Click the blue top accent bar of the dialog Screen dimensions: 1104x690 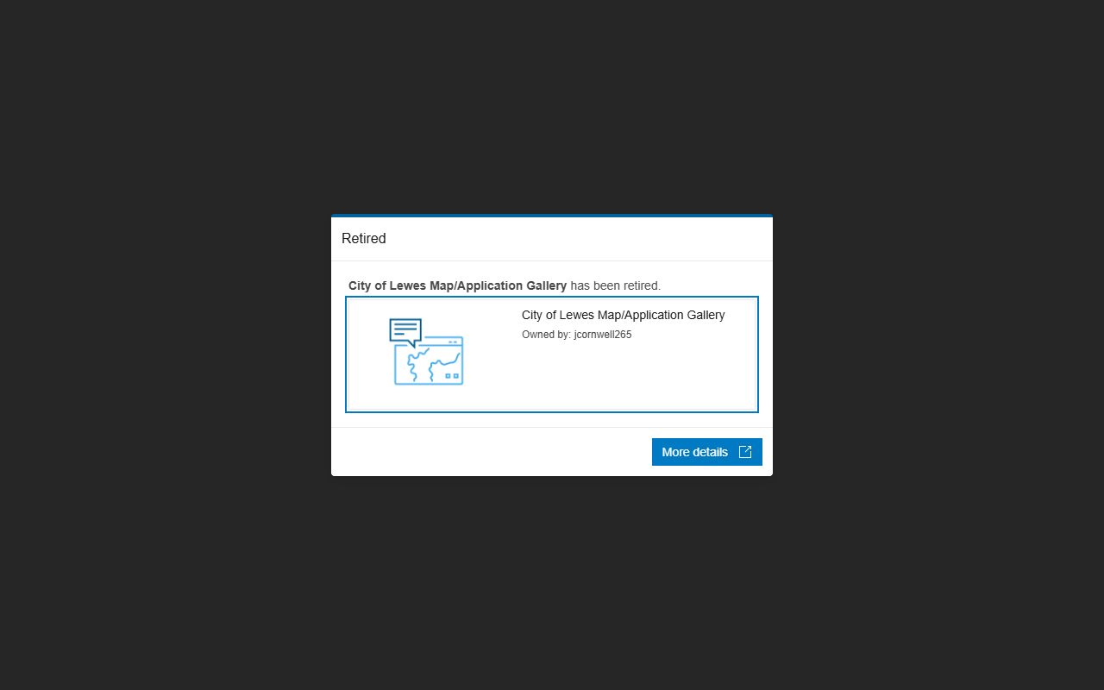pos(552,216)
